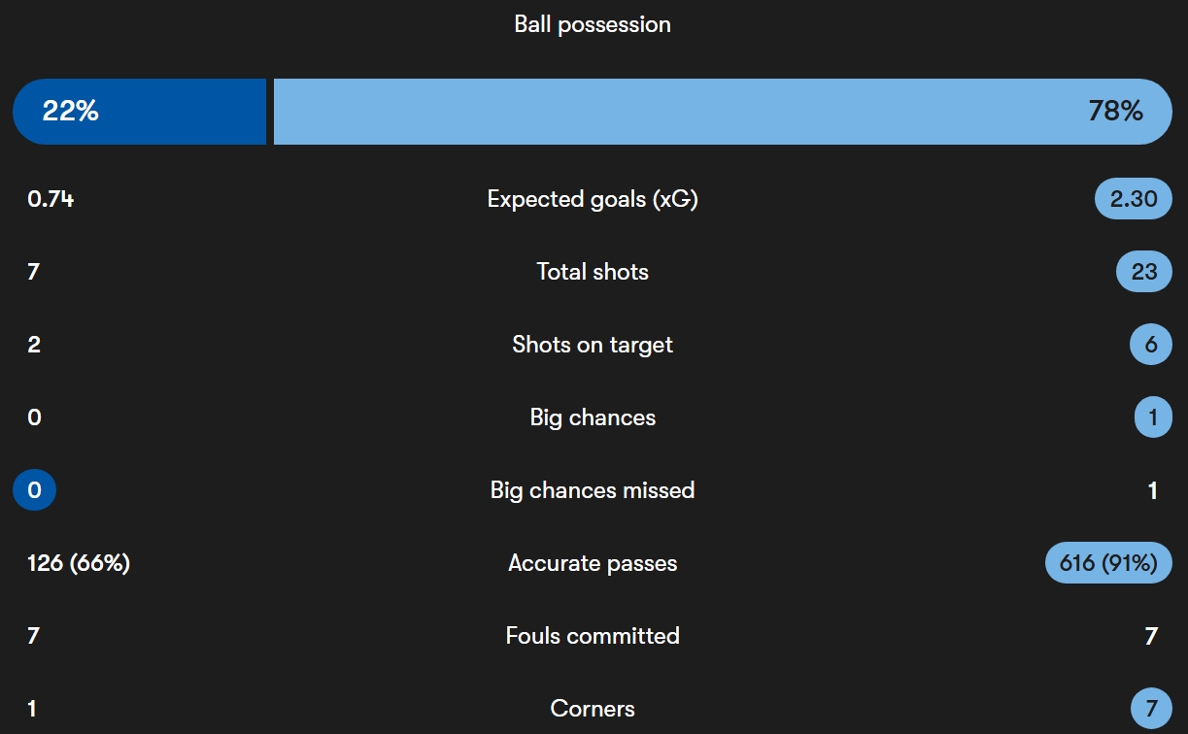Click the 0.74 expected goals value

(x=51, y=199)
